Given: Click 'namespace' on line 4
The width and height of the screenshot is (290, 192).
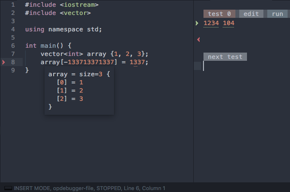Looking at the screenshot, I should click(66, 29).
